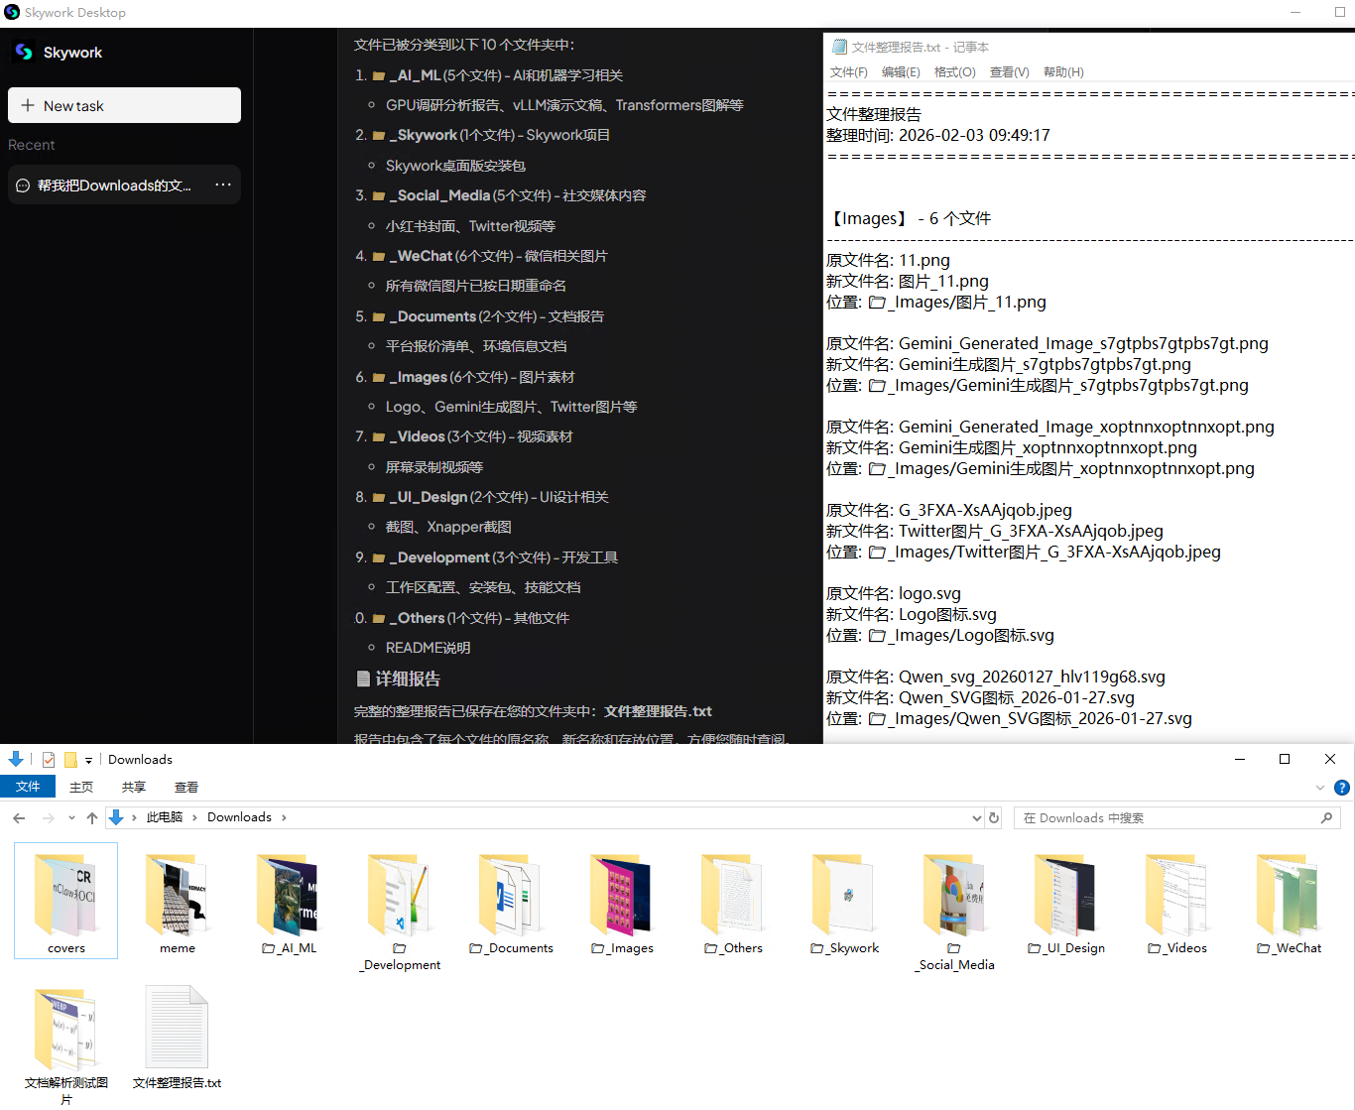This screenshot has height=1110, width=1355.
Task: Click 原文件名: logo.svg line in Notepad
Action: point(894,593)
